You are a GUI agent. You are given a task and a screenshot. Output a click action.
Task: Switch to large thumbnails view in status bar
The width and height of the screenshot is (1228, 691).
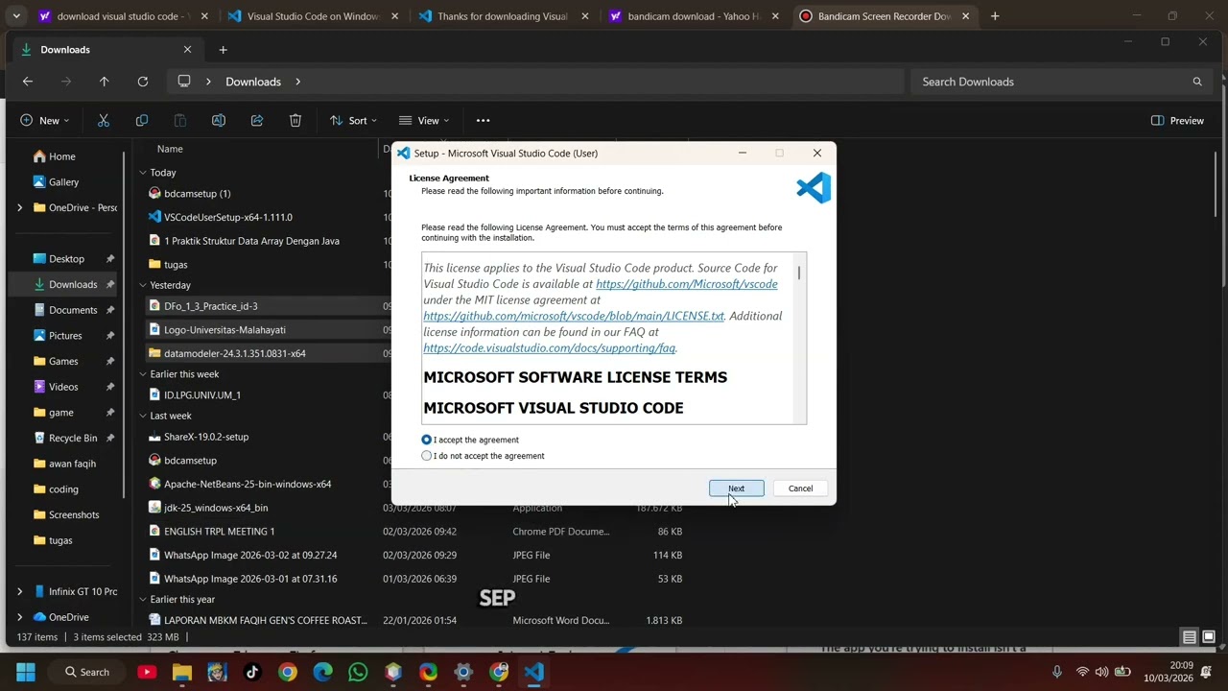click(1209, 637)
